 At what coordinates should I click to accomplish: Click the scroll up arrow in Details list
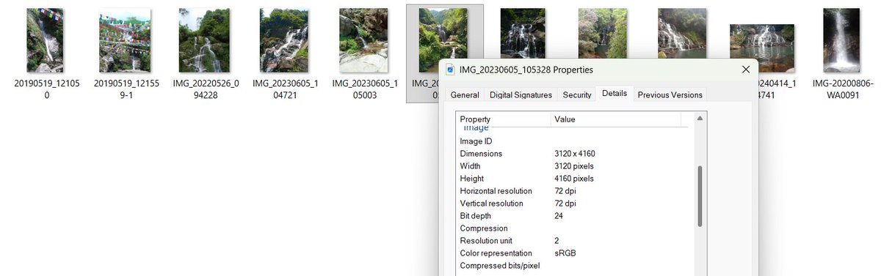[700, 119]
